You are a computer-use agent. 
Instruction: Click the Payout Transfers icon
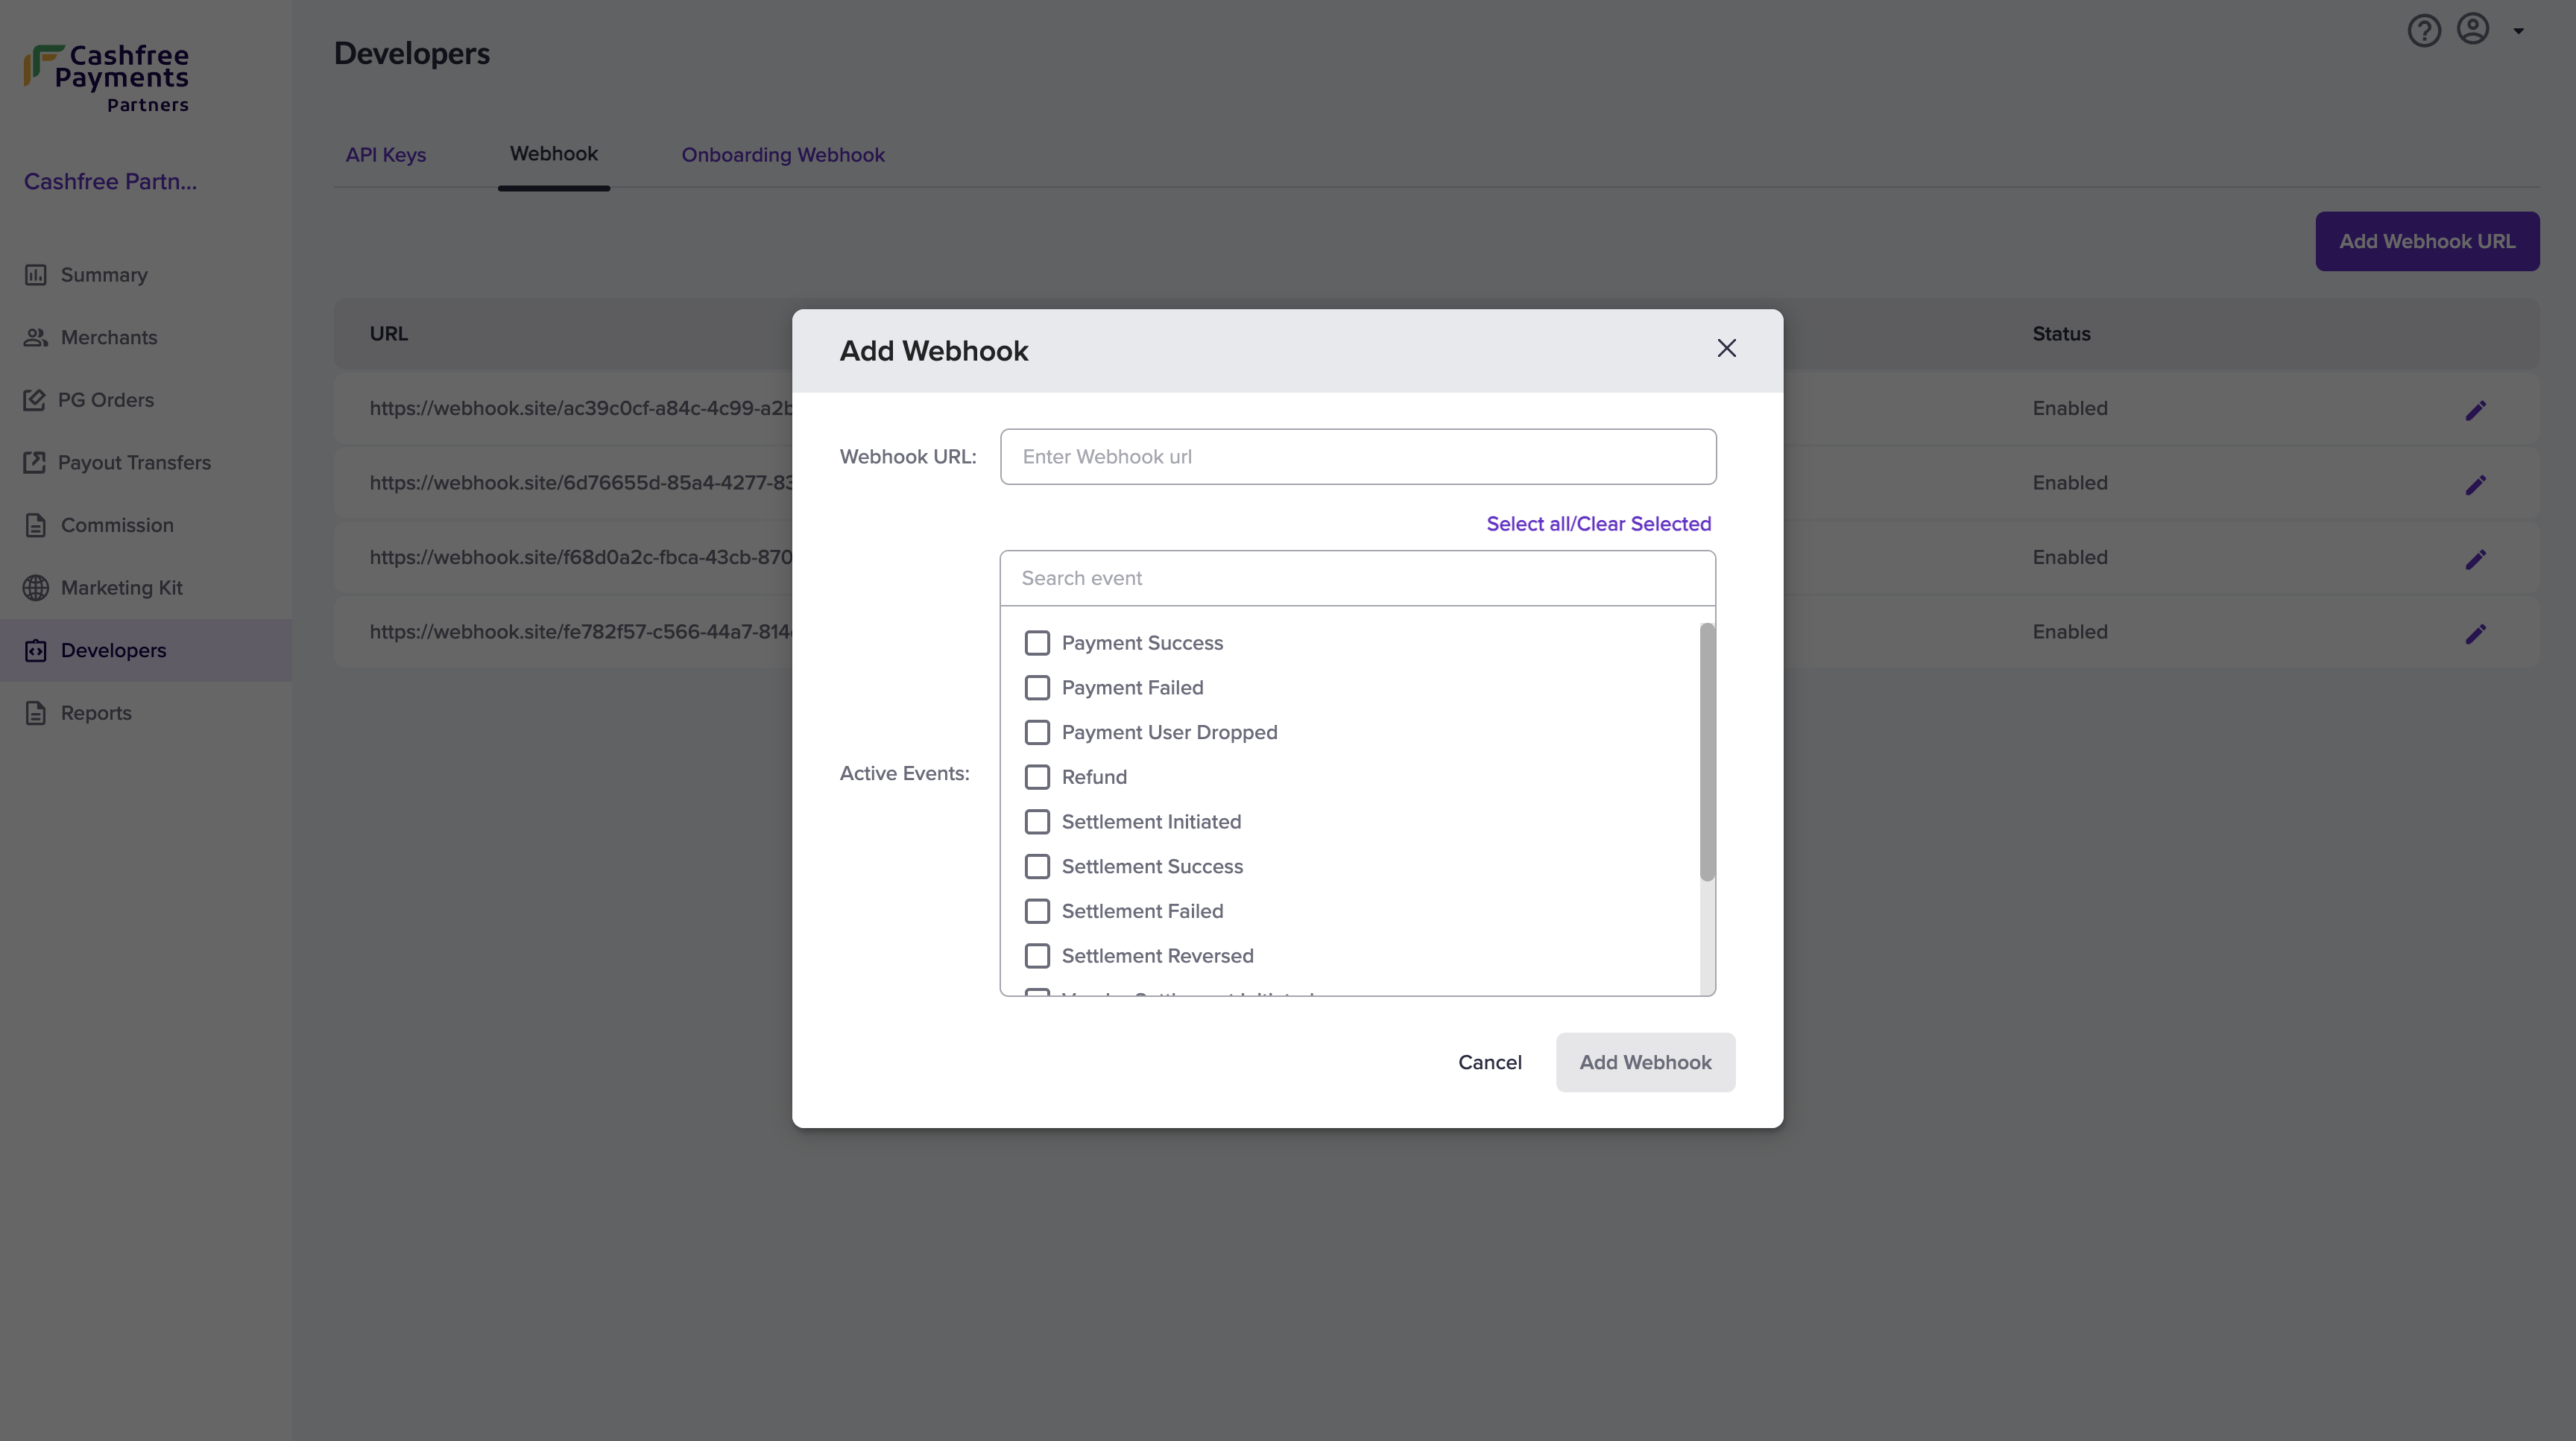click(x=34, y=463)
